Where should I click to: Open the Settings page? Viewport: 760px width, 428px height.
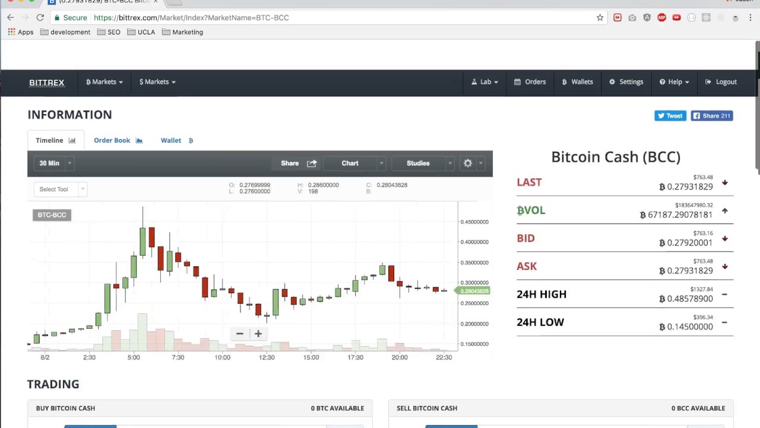click(x=626, y=82)
